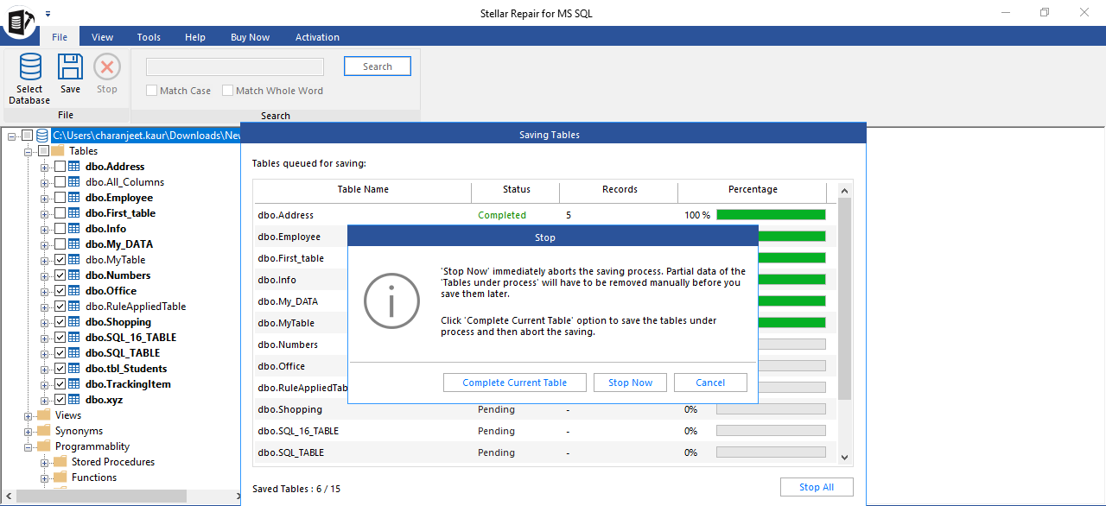Open the File ribbon tab
The width and height of the screenshot is (1106, 506).
click(x=60, y=37)
